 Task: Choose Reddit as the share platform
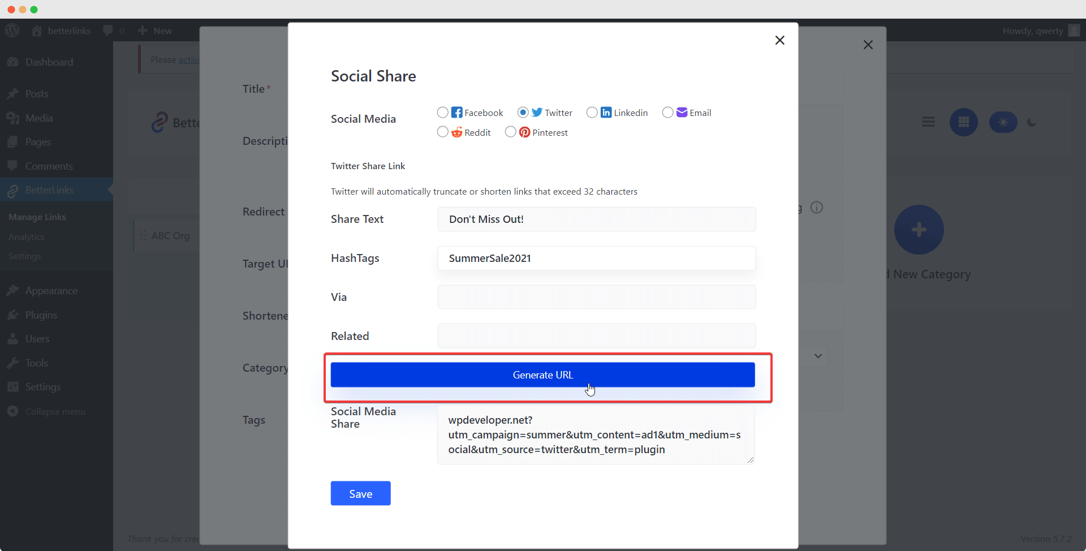pos(443,132)
